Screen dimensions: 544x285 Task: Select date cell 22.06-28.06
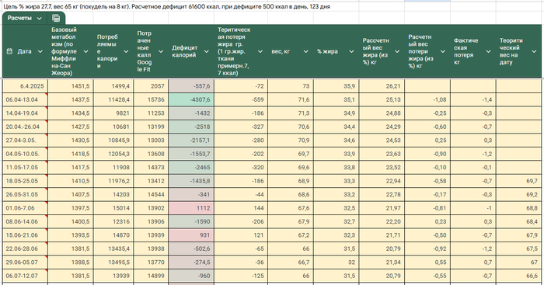tap(26, 249)
